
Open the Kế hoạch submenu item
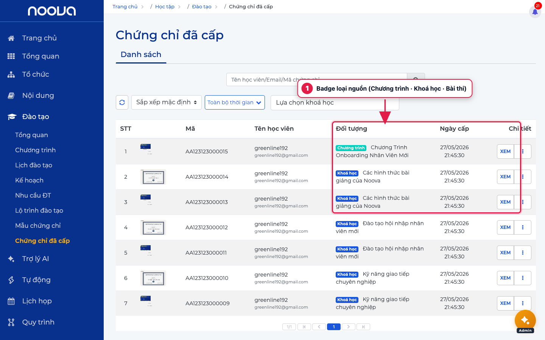(29, 180)
